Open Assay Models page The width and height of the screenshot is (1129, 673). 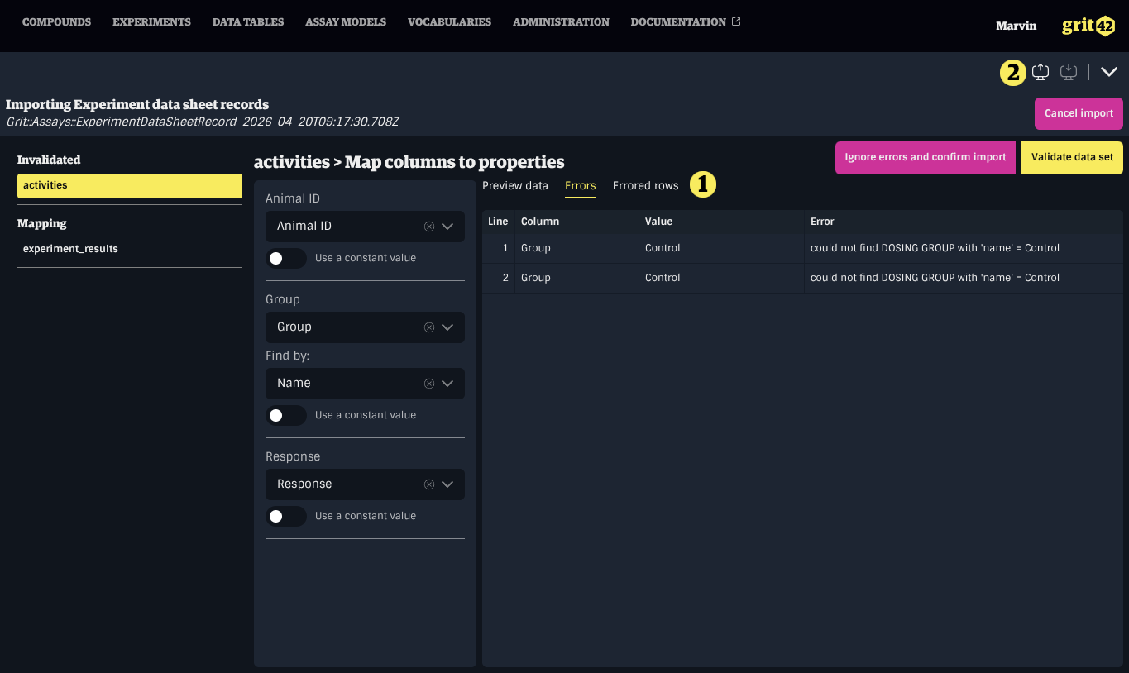pos(346,22)
